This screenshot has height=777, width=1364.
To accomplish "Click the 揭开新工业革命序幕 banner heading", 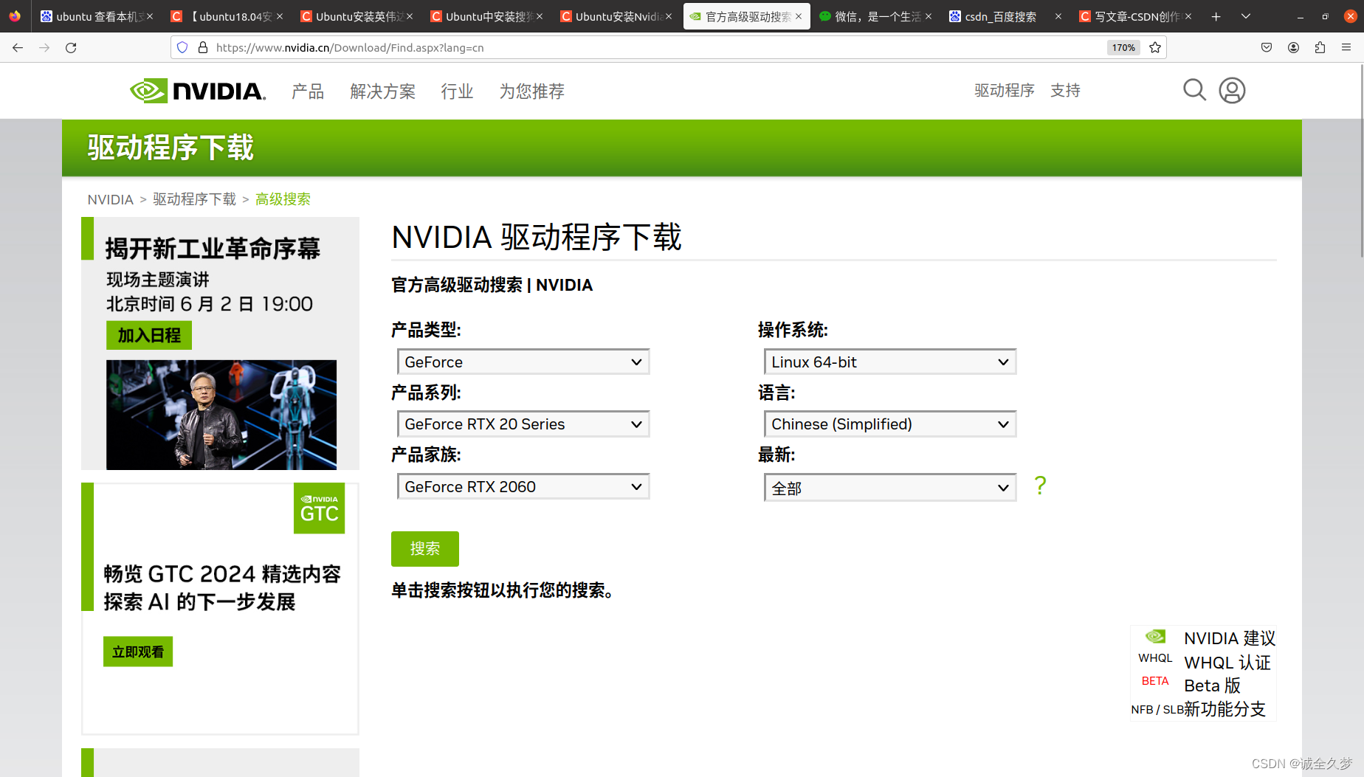I will pos(213,249).
